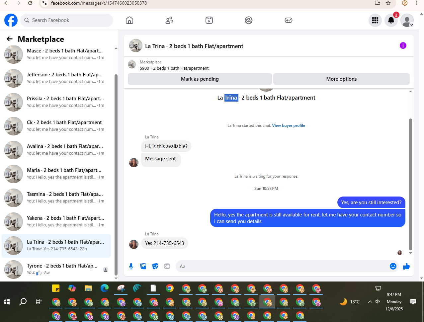Open the Prissila conversation

coord(56,102)
